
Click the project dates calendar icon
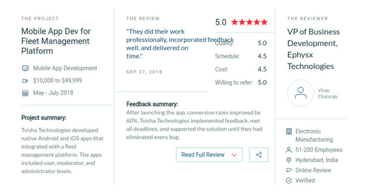pyautogui.click(x=26, y=93)
